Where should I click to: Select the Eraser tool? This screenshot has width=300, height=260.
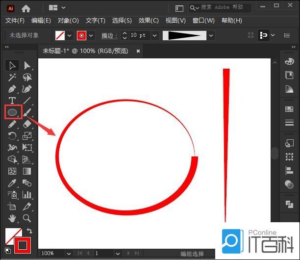[x=27, y=124]
